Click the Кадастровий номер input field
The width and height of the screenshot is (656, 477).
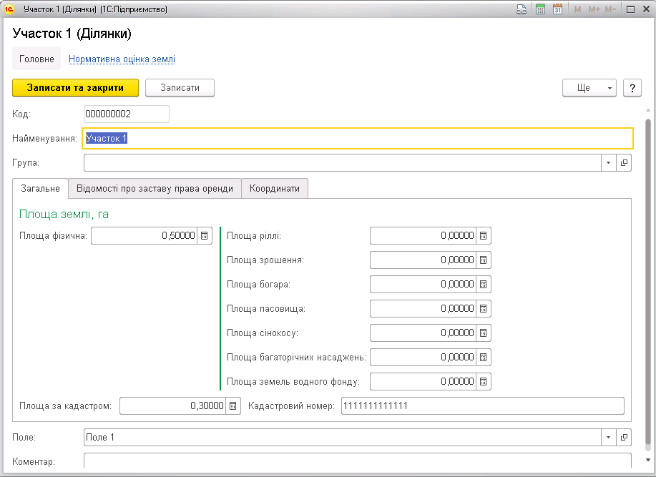482,406
